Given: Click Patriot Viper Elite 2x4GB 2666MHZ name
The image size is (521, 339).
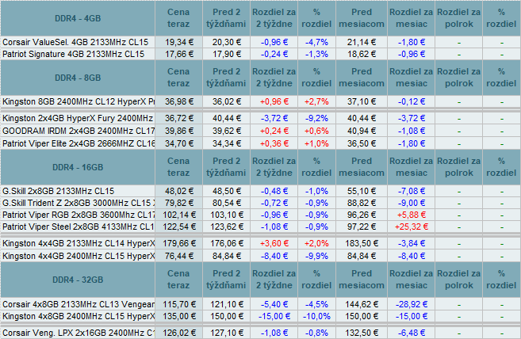Looking at the screenshot, I should (x=79, y=143).
